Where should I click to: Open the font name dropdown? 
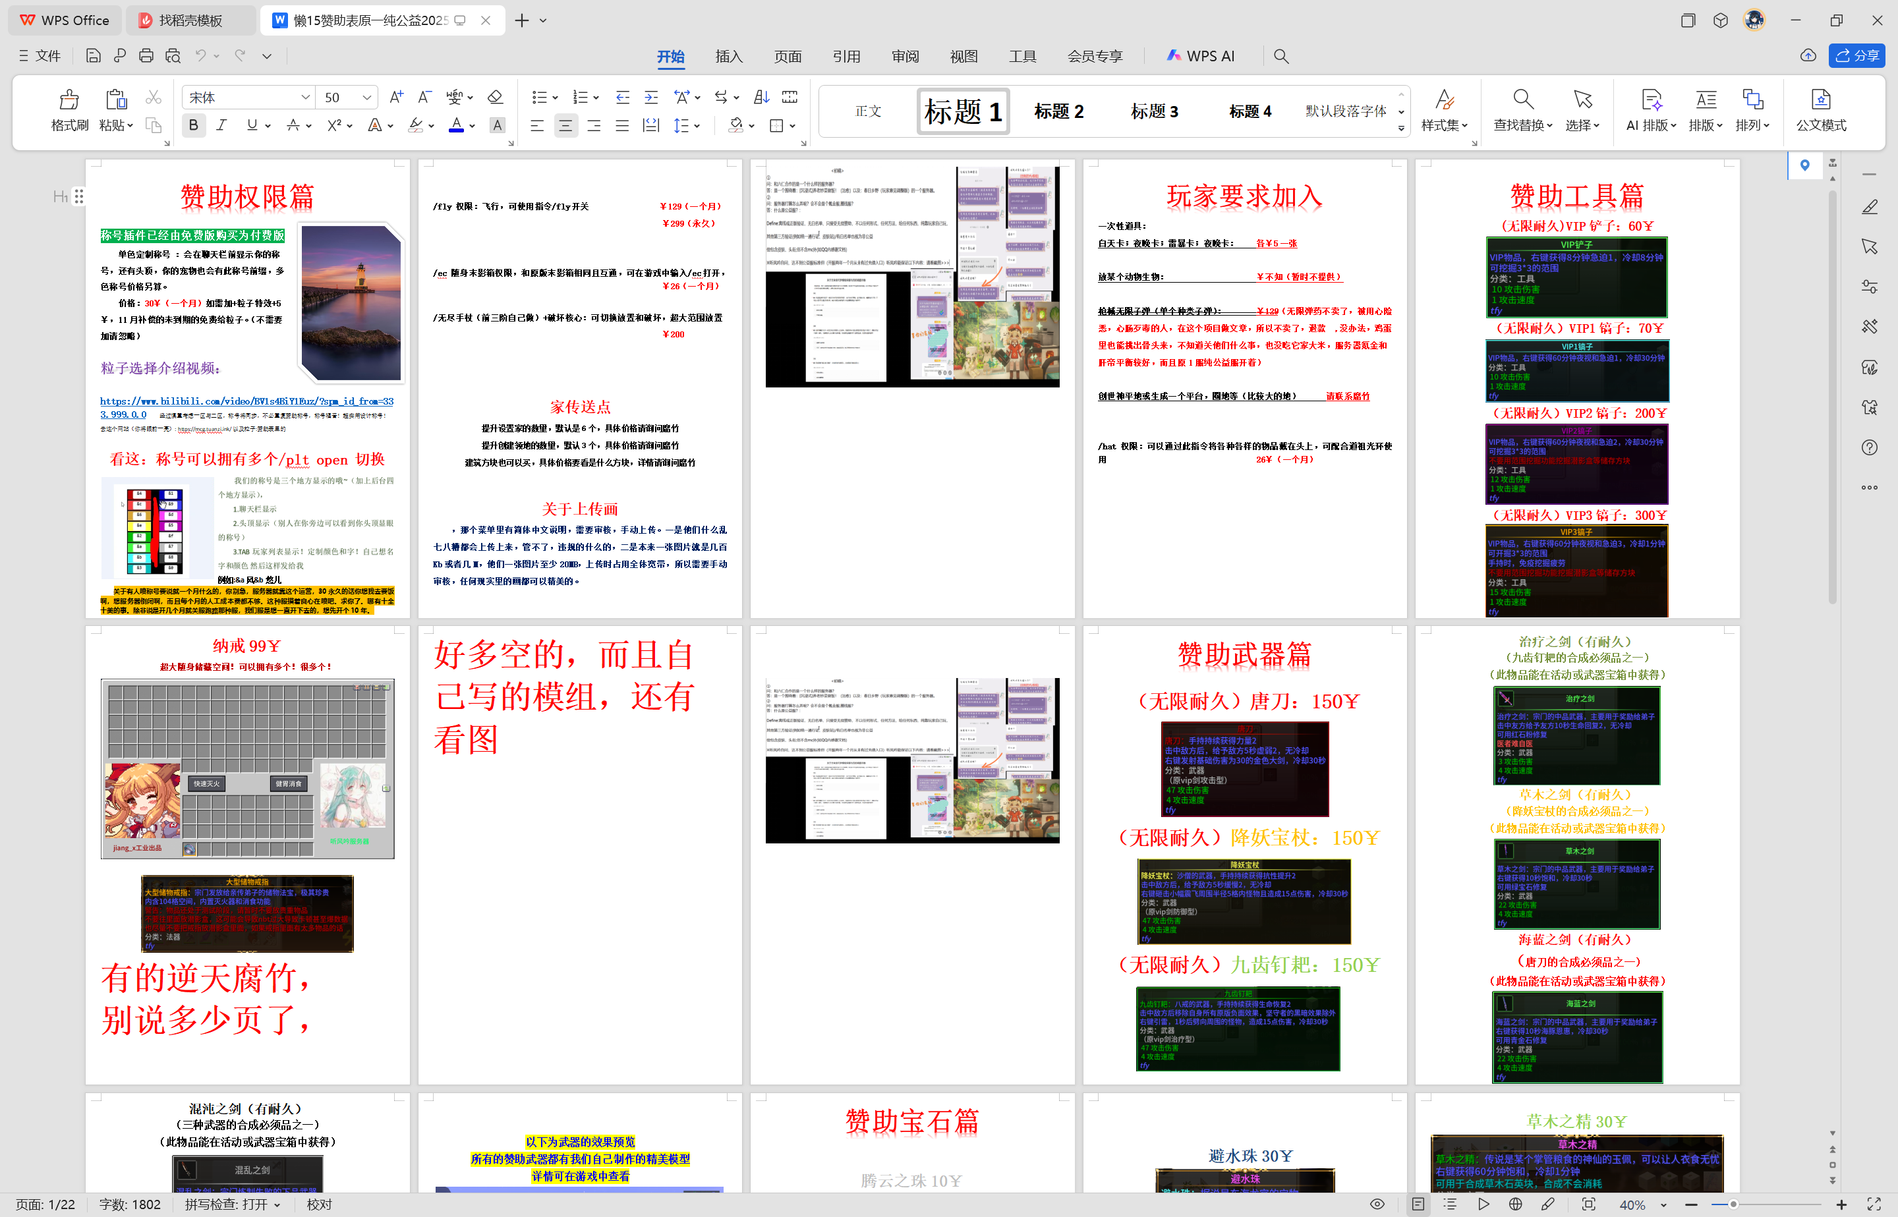coord(305,98)
